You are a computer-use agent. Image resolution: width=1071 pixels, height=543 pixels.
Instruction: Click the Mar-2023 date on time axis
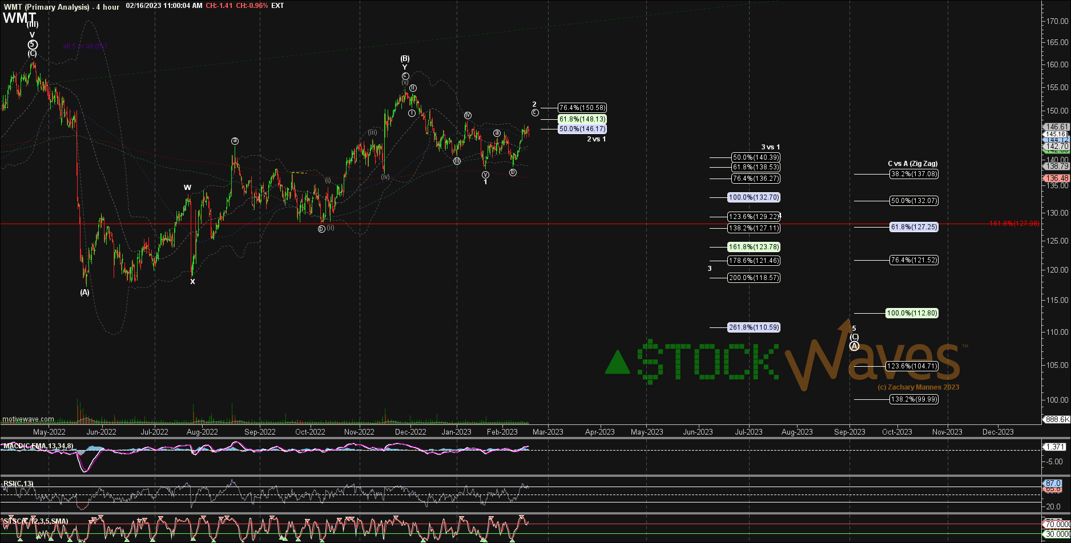(547, 432)
